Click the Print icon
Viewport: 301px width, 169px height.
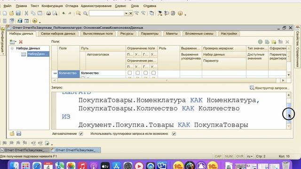[x=48, y=13]
